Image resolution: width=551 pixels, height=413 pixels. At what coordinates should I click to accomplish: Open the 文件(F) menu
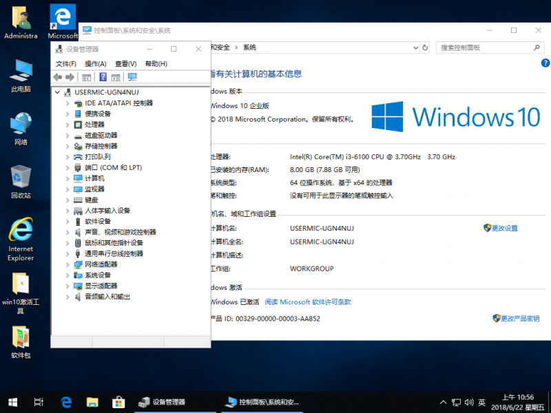(x=66, y=64)
